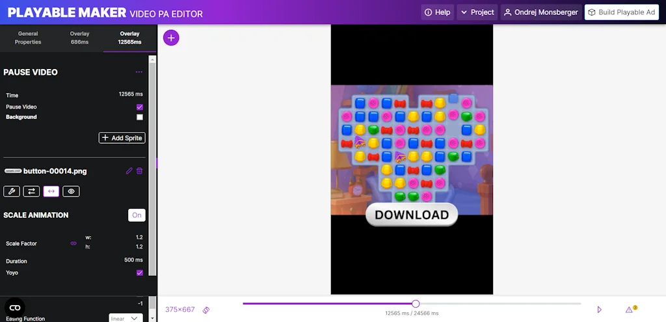The height and width of the screenshot is (322, 666).
Task: Open the Easing Function linear dropdown
Action: 126,318
